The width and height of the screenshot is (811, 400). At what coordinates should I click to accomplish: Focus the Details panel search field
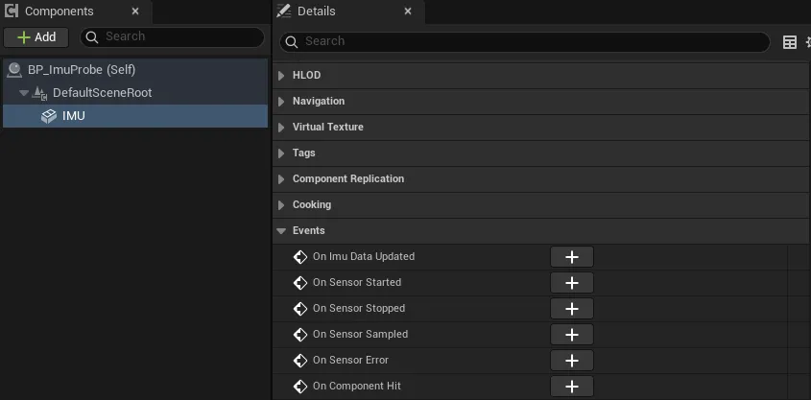pyautogui.click(x=525, y=42)
